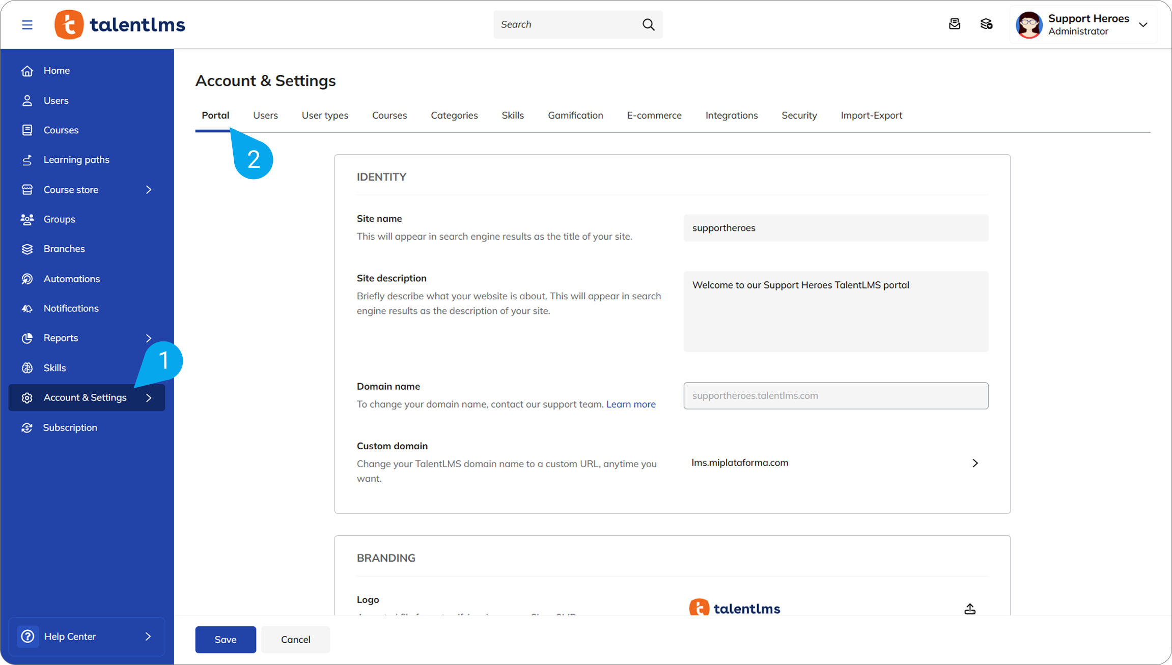The width and height of the screenshot is (1172, 665).
Task: Click the Site name input field
Action: point(835,228)
